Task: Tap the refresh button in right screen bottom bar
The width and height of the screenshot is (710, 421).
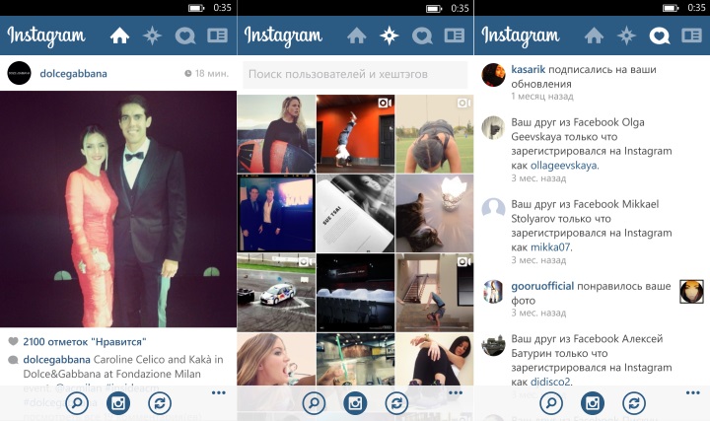Action: coord(634,403)
